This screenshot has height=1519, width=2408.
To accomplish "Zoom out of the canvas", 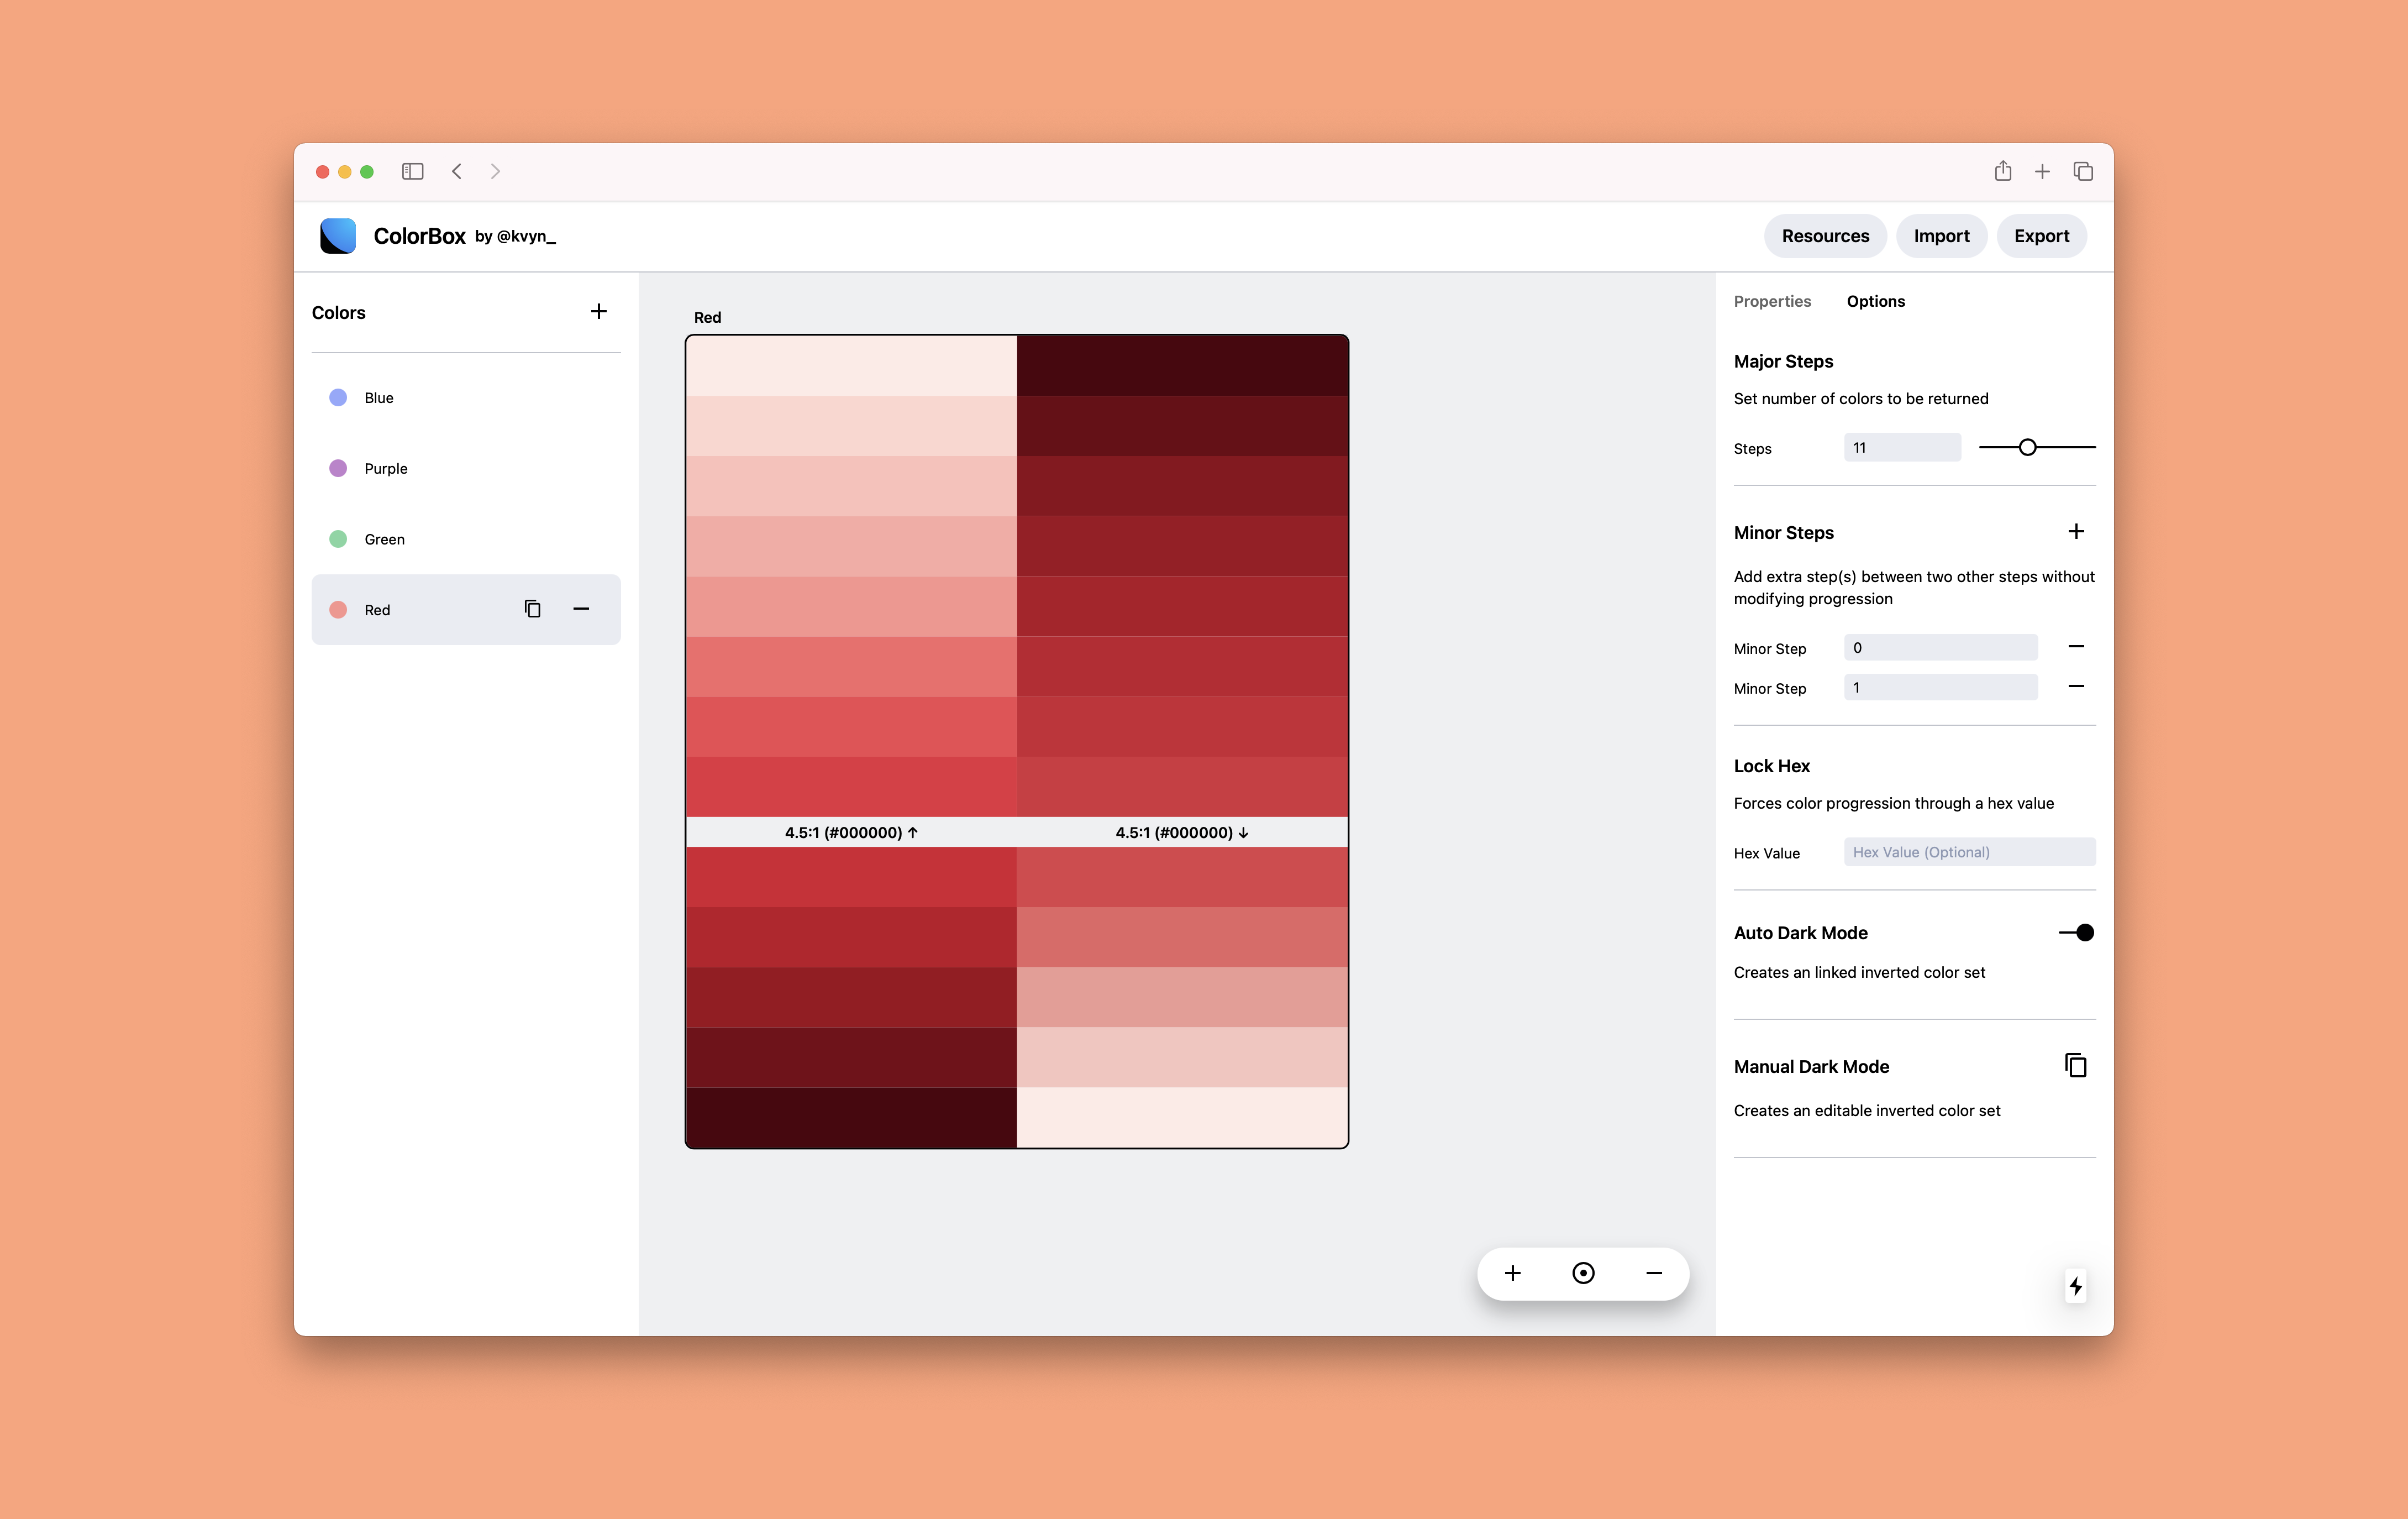I will point(1654,1273).
